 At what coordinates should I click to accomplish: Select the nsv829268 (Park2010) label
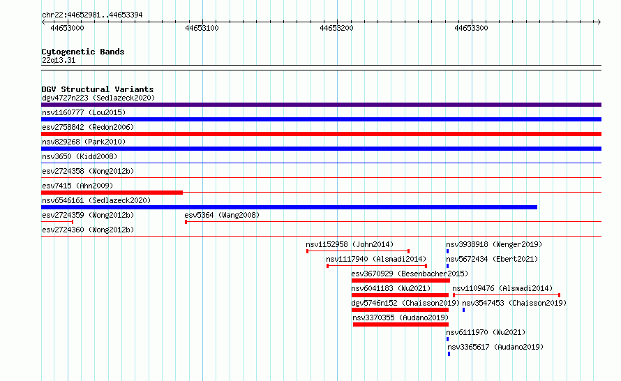pyautogui.click(x=84, y=142)
